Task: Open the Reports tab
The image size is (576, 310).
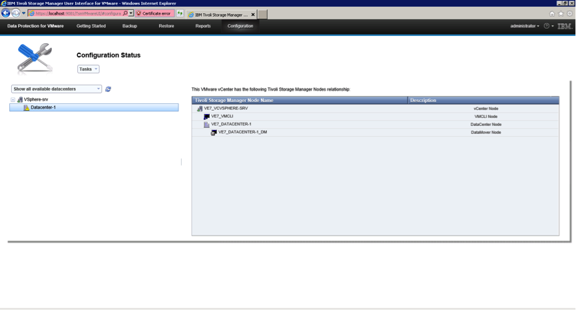Action: (203, 26)
